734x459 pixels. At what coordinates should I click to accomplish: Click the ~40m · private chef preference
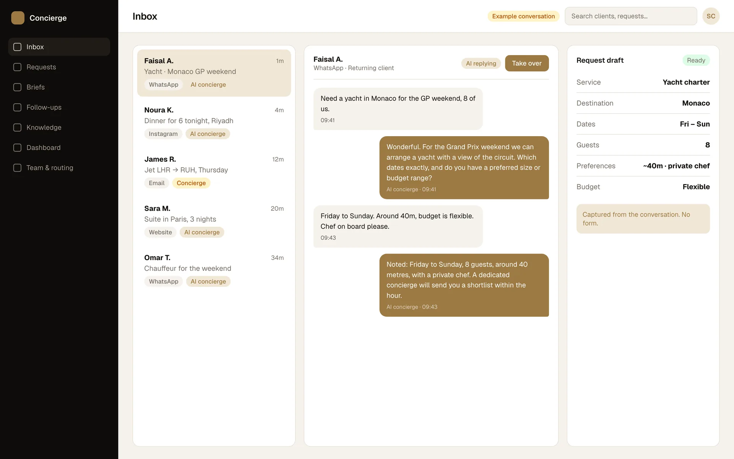click(676, 166)
